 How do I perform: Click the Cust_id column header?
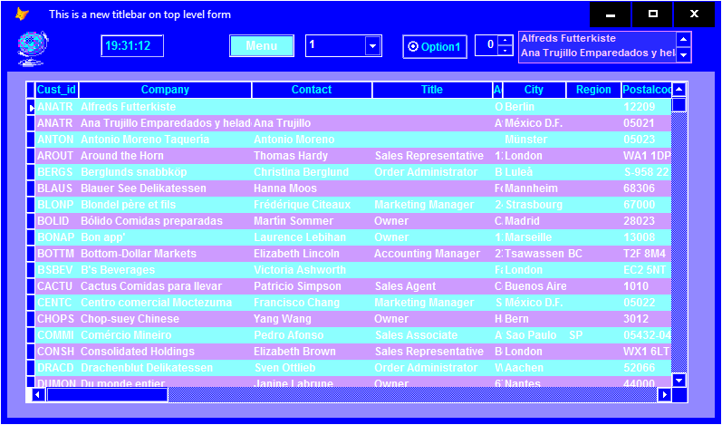click(56, 90)
